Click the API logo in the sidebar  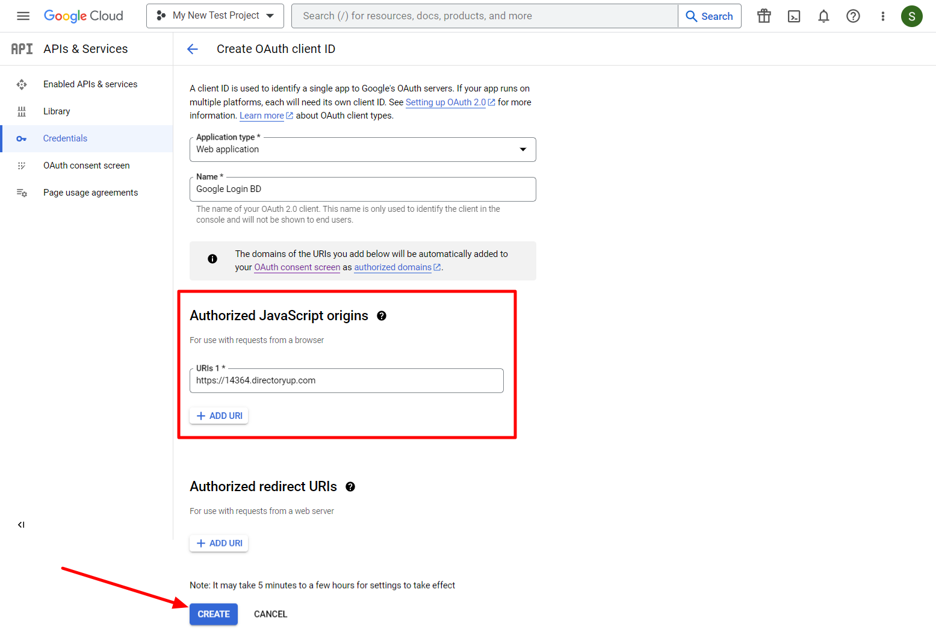click(x=22, y=49)
